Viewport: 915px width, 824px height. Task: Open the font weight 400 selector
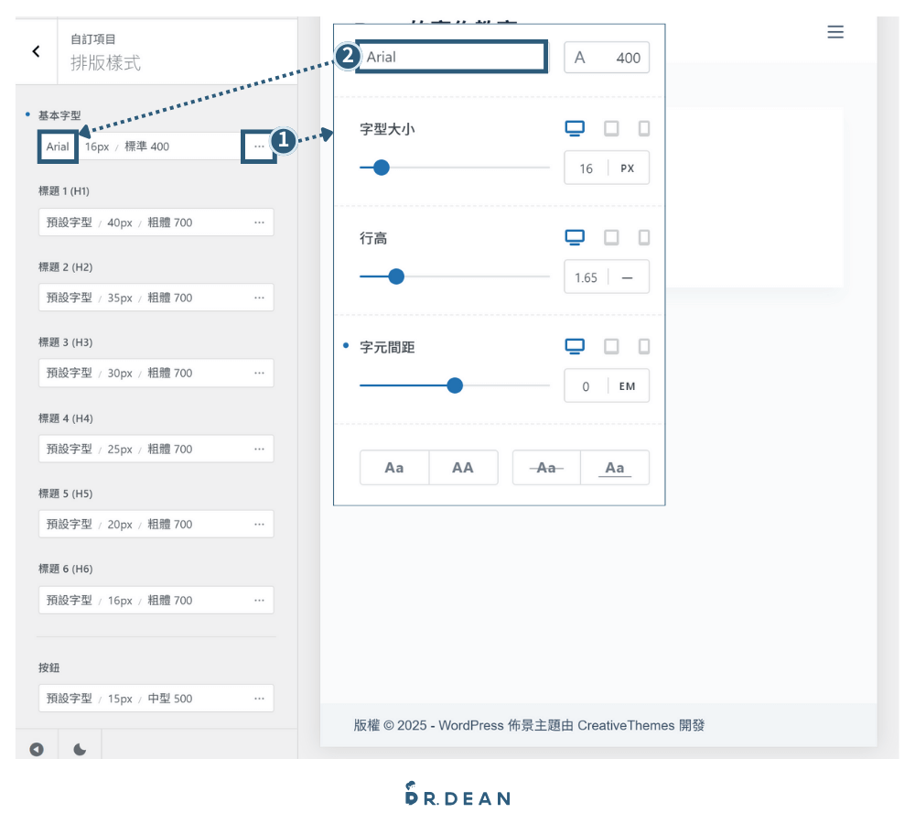[607, 58]
